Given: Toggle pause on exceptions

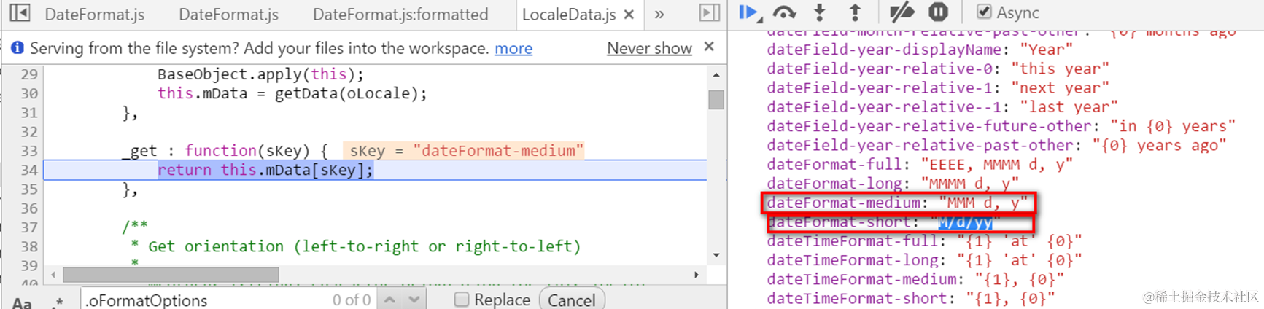Looking at the screenshot, I should (939, 12).
